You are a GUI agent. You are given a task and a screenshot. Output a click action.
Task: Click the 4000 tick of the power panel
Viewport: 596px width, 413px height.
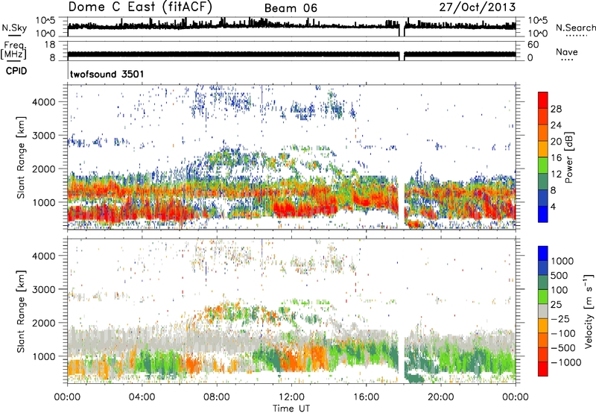43,102
